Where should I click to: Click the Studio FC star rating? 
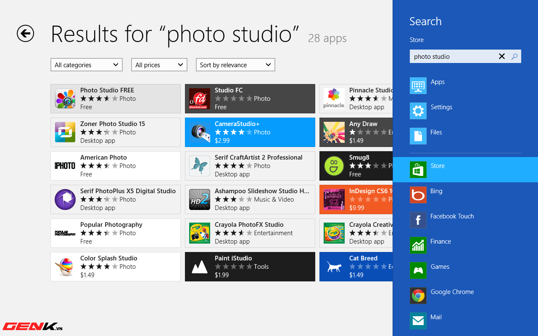coord(234,99)
